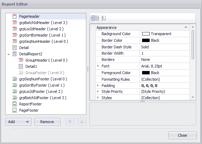Click the grpSeqNumFooter group footer icon

pyautogui.click(x=15, y=79)
